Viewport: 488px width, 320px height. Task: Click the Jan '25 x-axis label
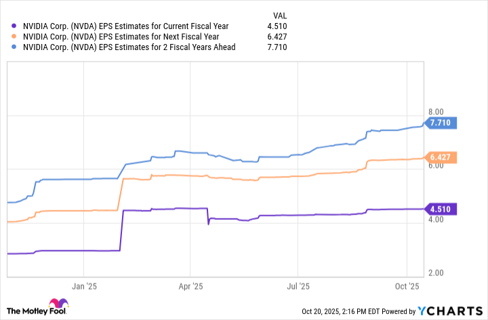pos(83,287)
